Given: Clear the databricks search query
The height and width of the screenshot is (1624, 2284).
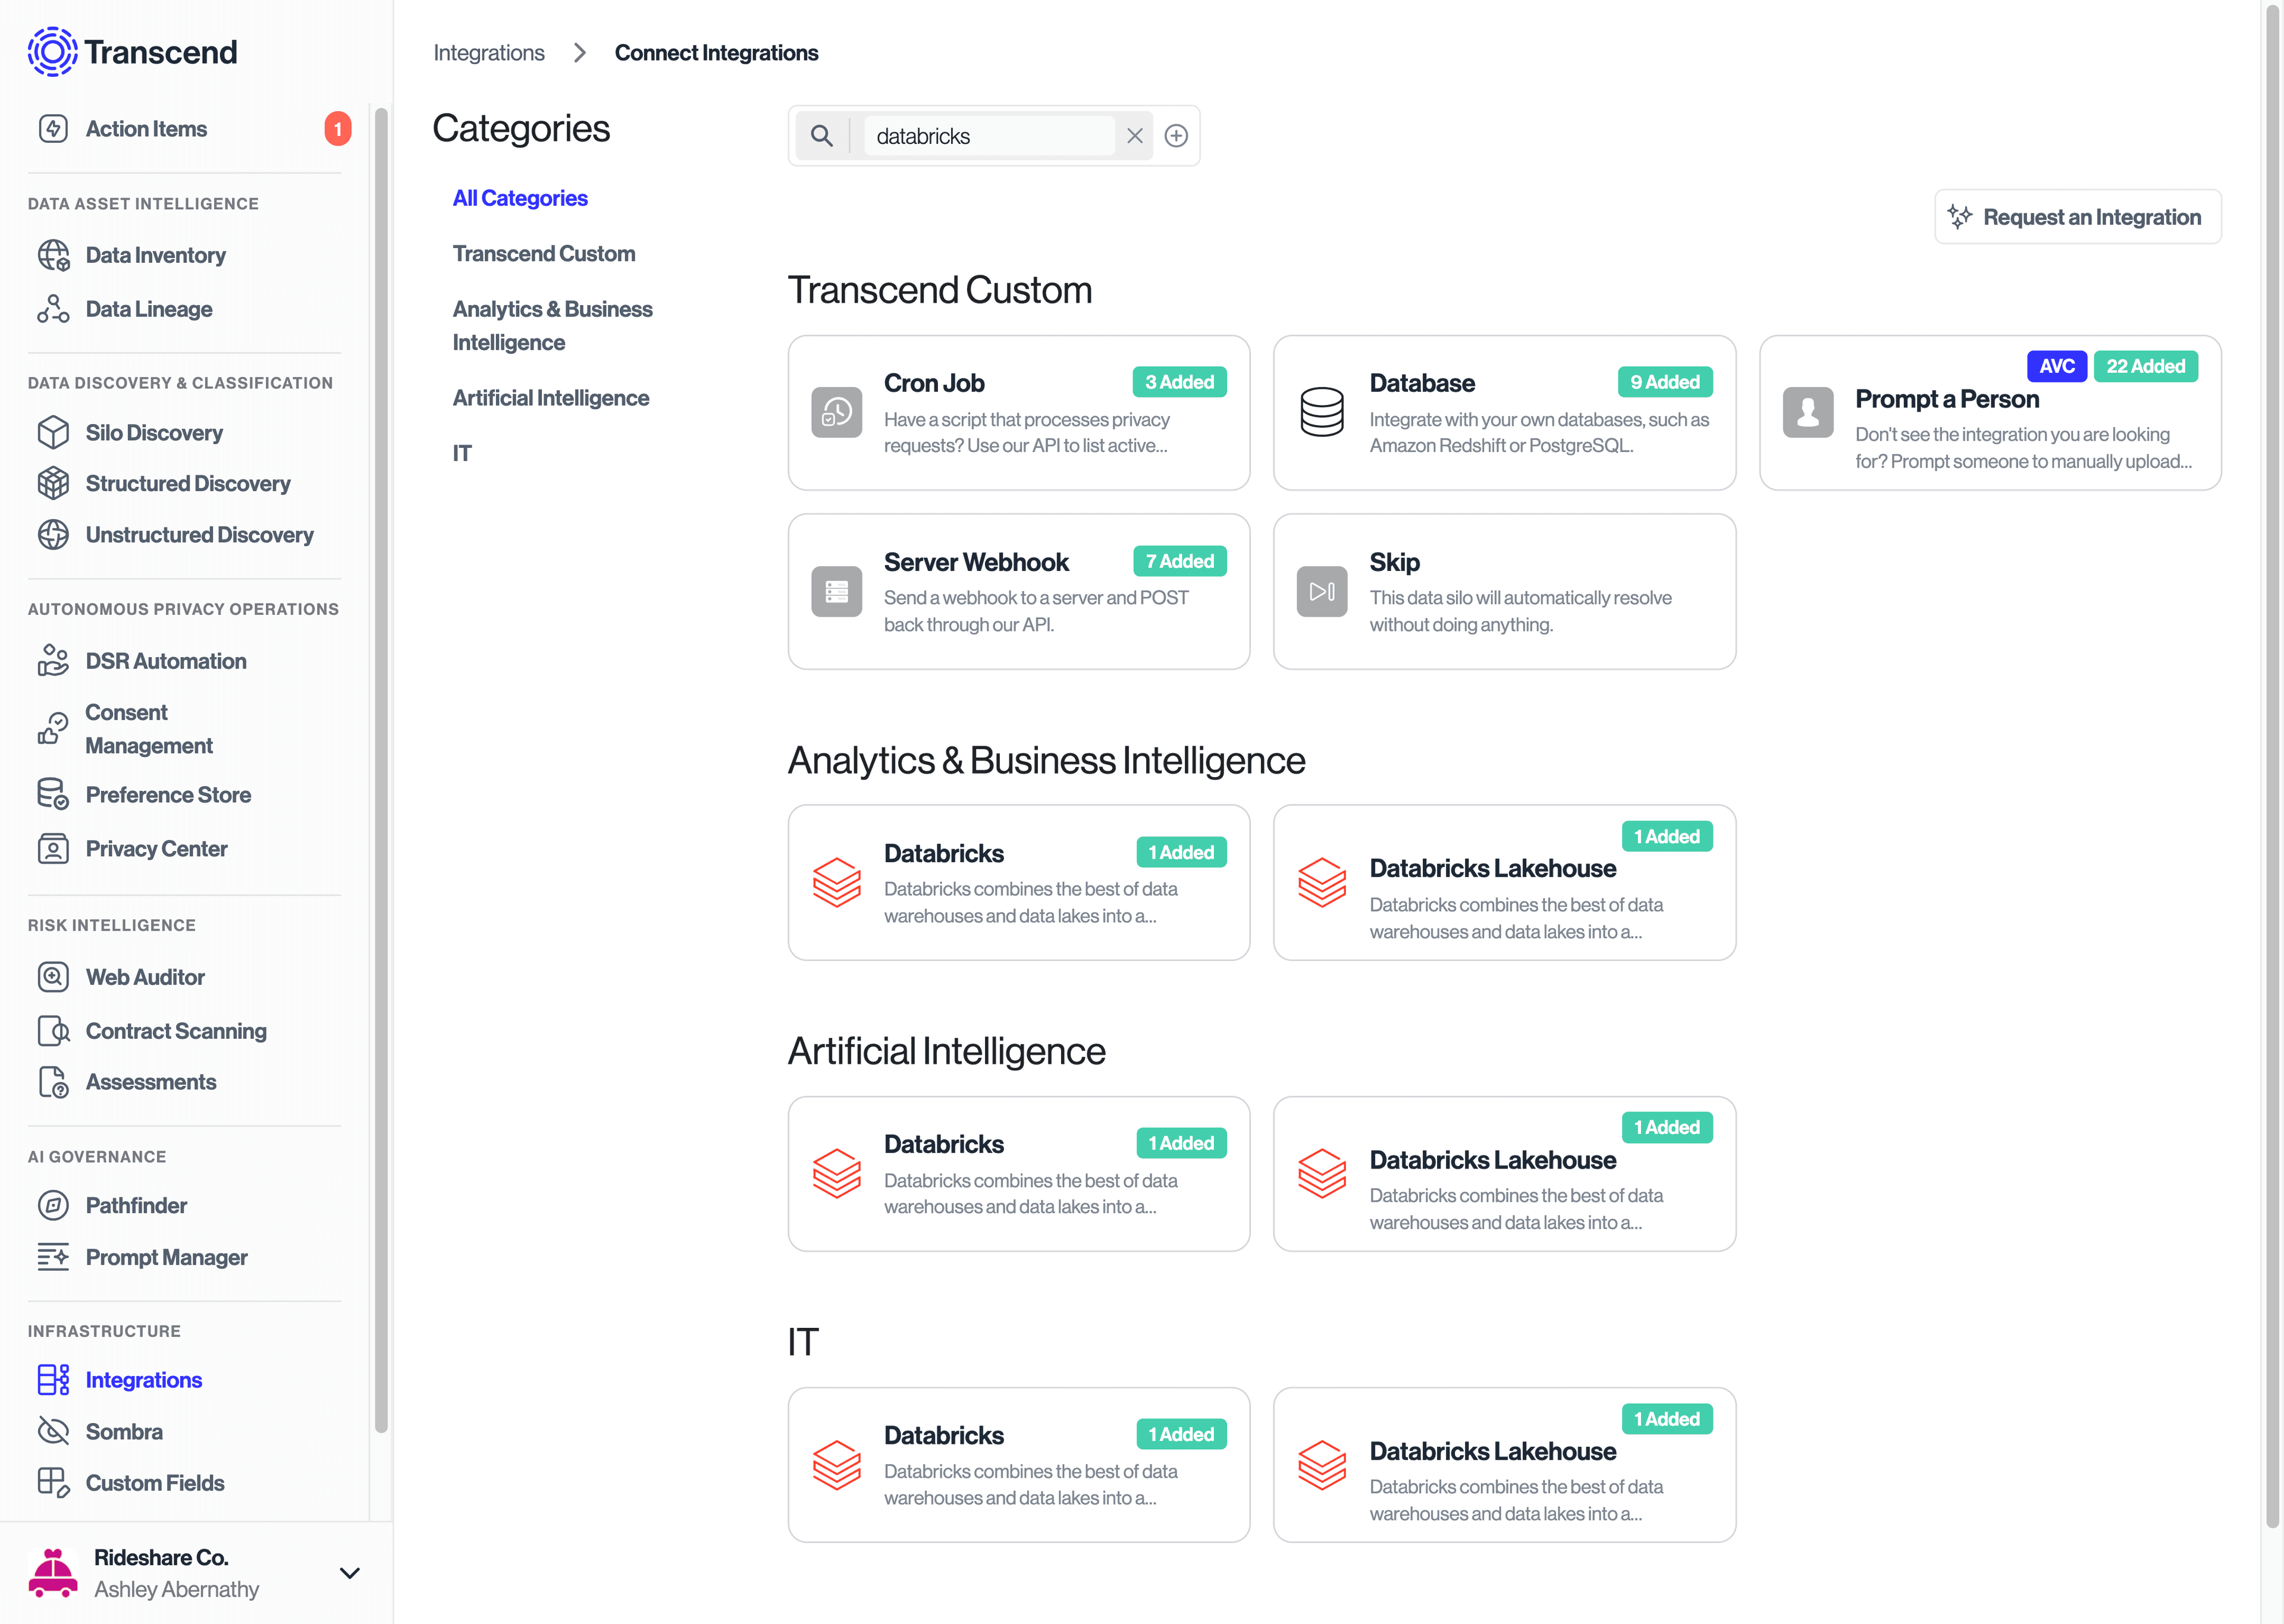Looking at the screenshot, I should click(x=1135, y=135).
